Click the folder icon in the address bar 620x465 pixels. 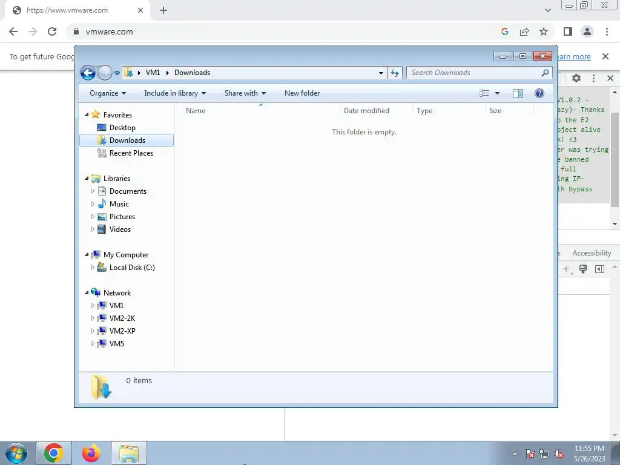128,73
